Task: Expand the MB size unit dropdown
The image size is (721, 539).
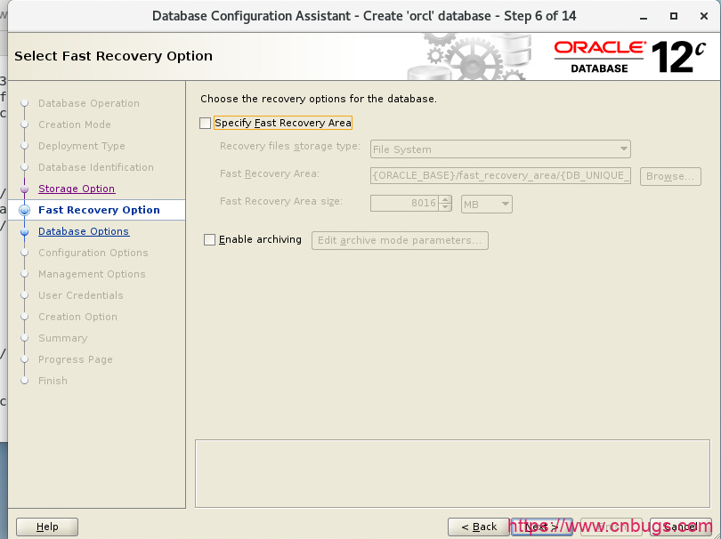Action: pos(487,205)
